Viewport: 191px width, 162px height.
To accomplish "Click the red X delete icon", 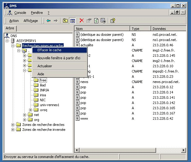I will pos(82,21).
